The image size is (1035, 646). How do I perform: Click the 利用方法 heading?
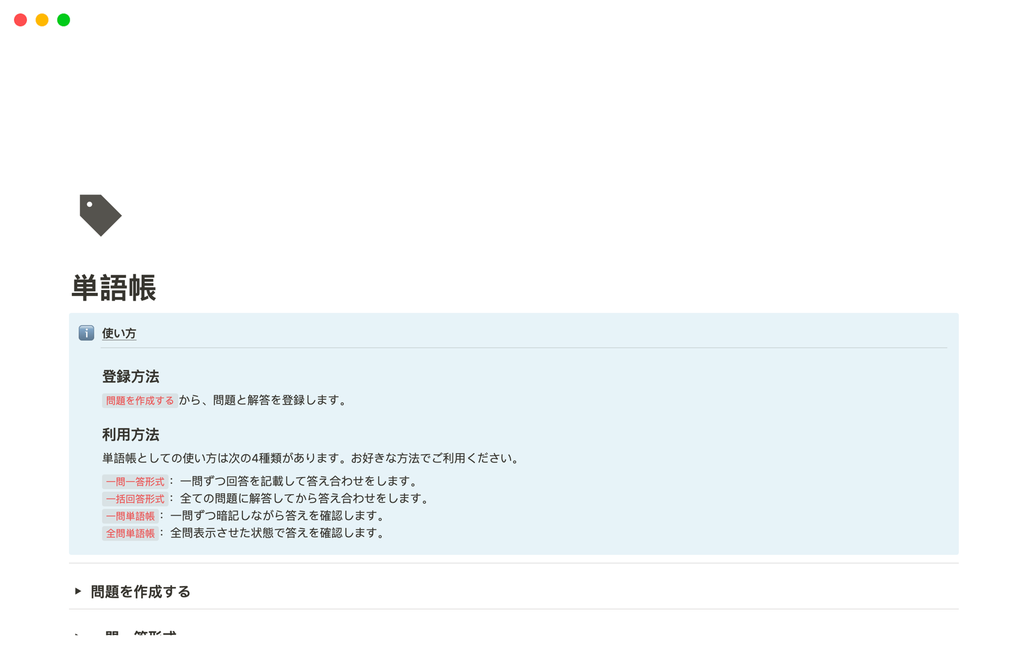[130, 434]
